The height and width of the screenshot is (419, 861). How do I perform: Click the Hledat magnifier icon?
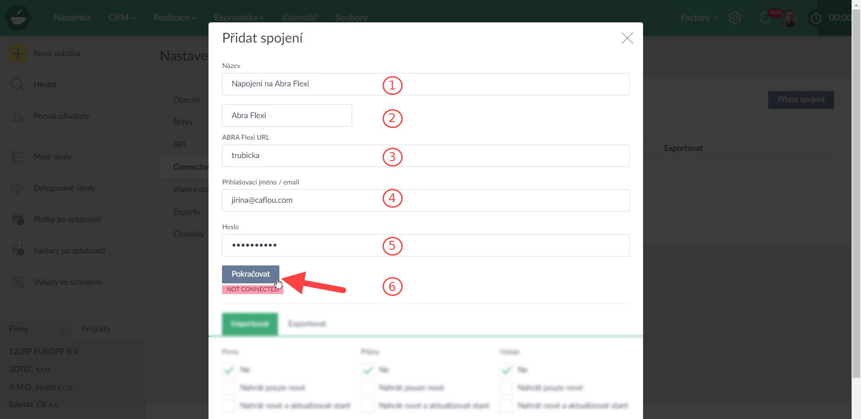(x=18, y=85)
